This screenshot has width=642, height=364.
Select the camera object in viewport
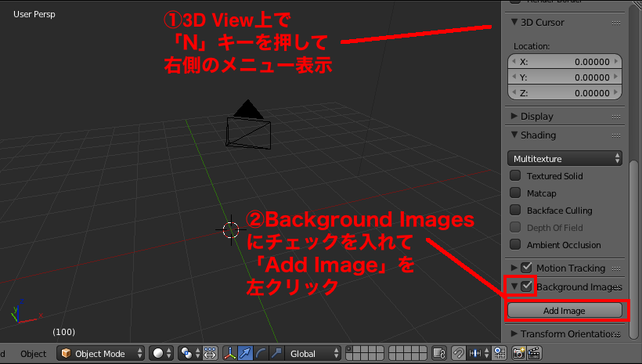pos(248,125)
